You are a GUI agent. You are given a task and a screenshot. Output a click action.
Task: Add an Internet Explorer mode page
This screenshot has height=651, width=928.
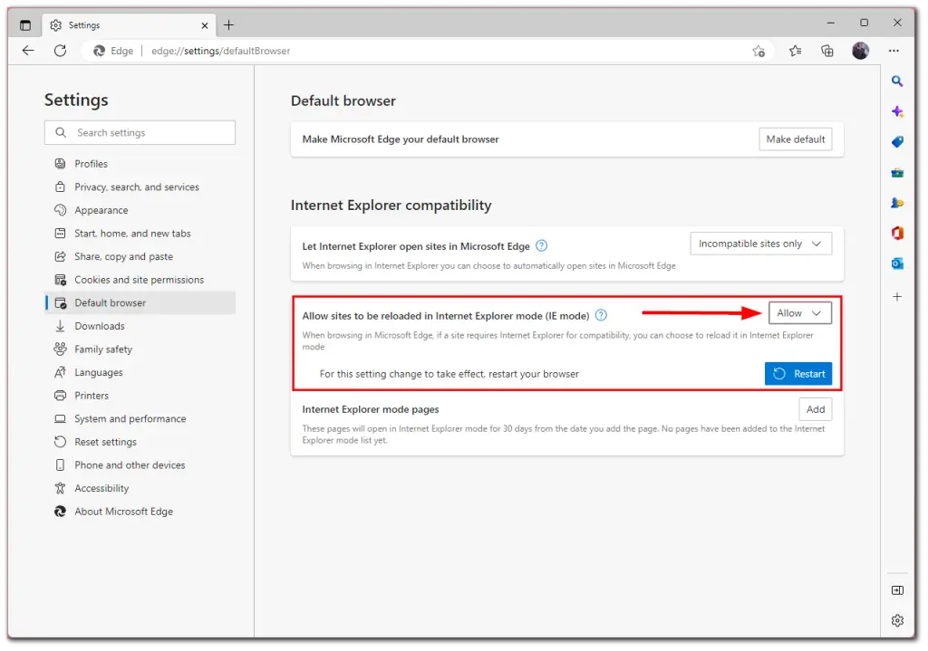click(x=815, y=408)
